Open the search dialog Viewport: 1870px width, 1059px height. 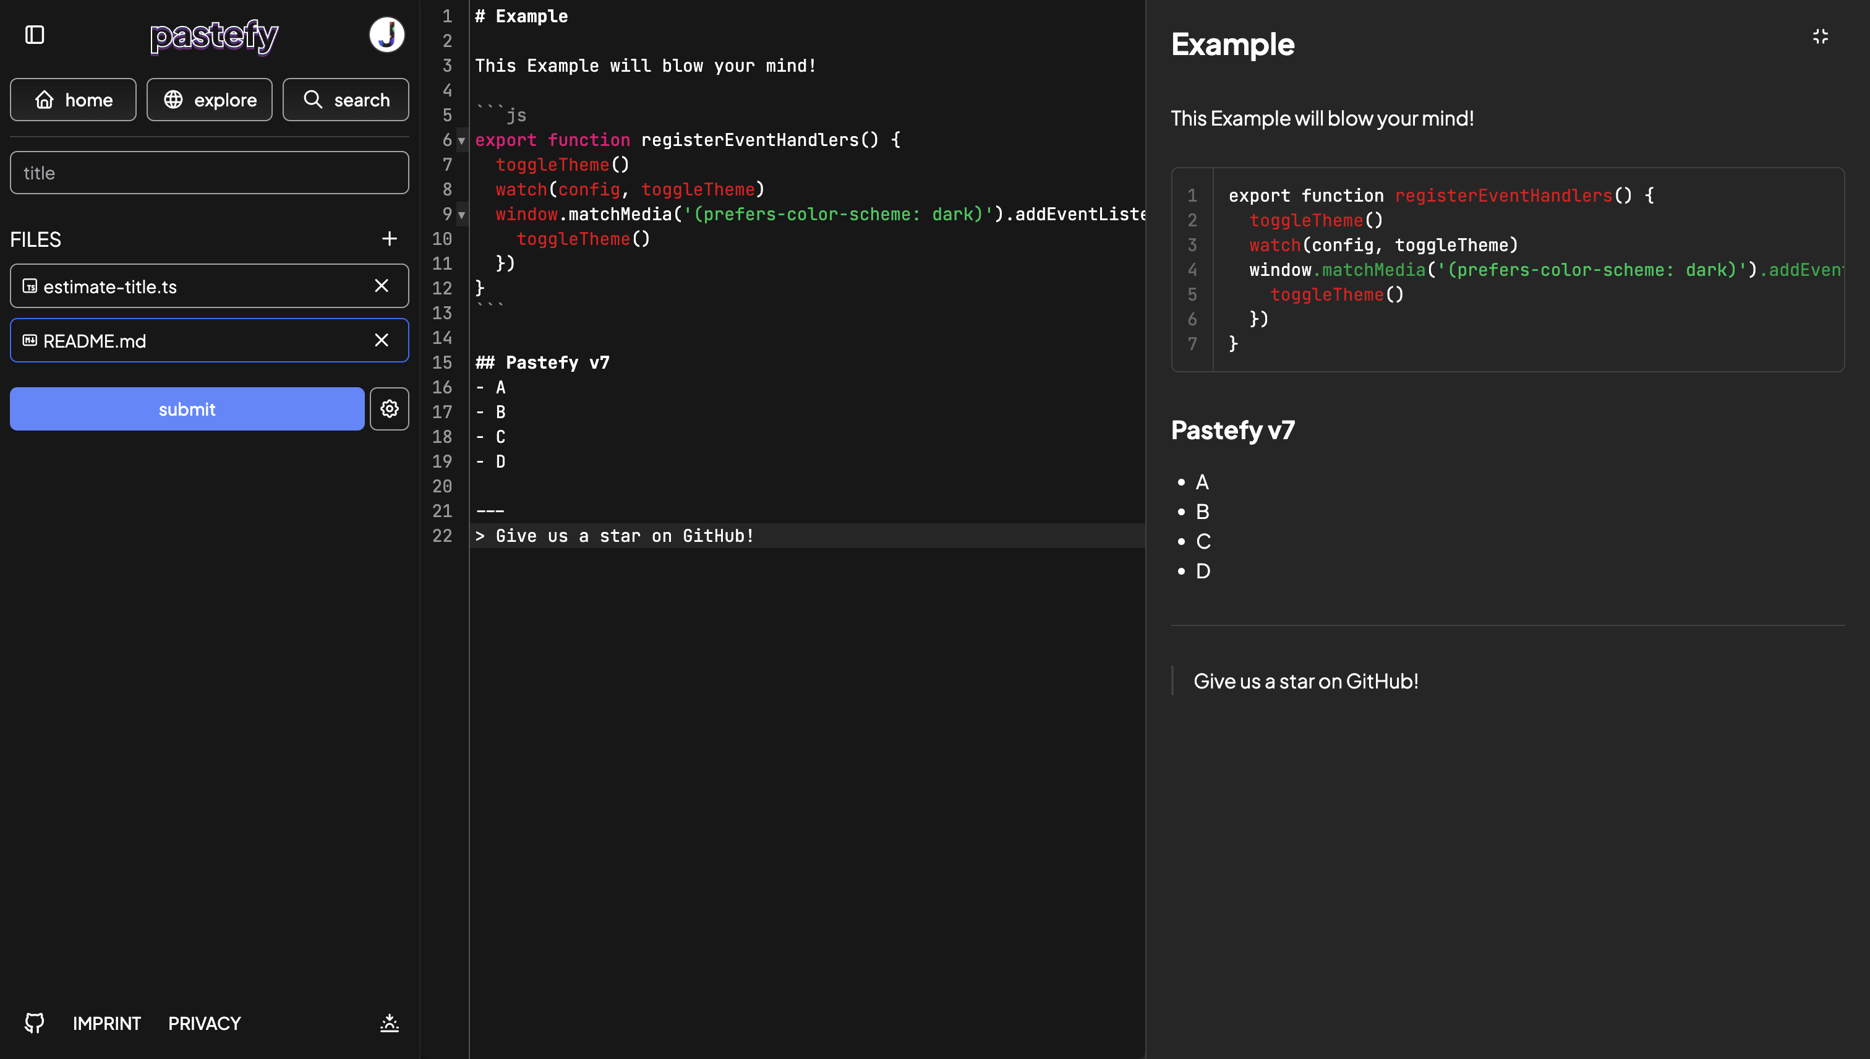click(x=346, y=100)
